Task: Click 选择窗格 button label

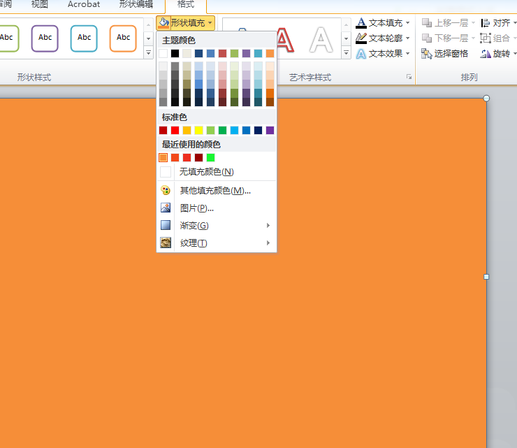Action: pyautogui.click(x=451, y=54)
